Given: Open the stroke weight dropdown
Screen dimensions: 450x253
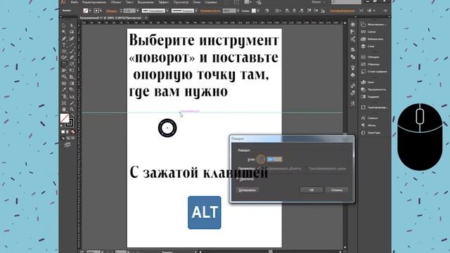Looking at the screenshot, I should tap(138, 11).
